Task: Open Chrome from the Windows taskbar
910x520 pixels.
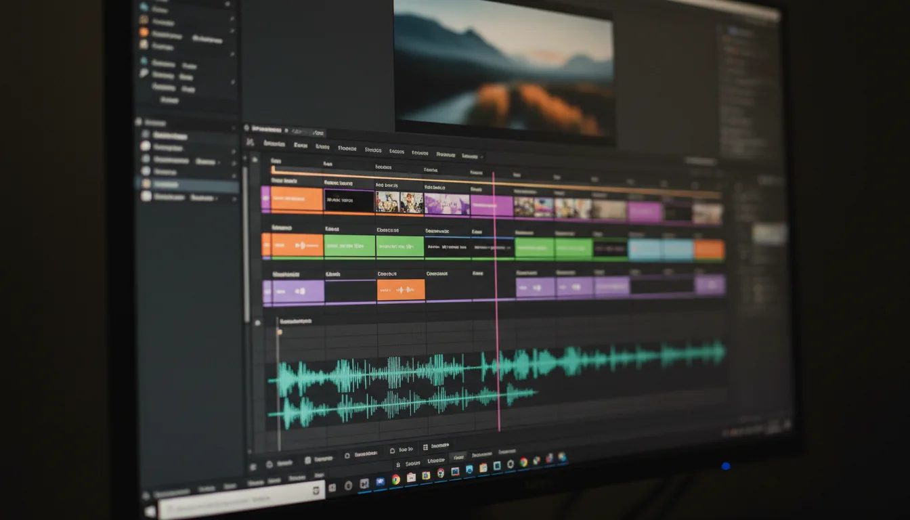Action: coord(395,480)
